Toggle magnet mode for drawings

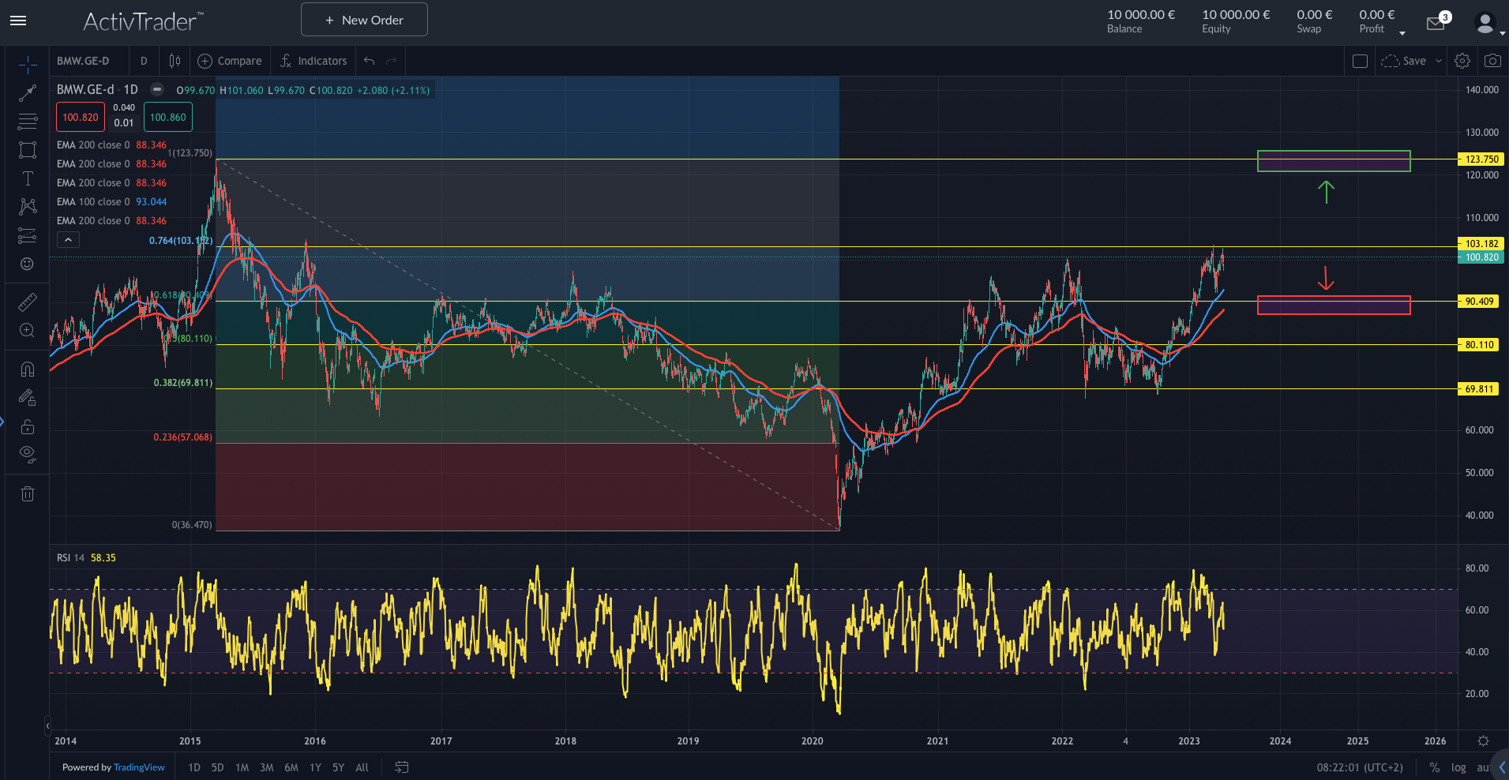click(x=28, y=369)
